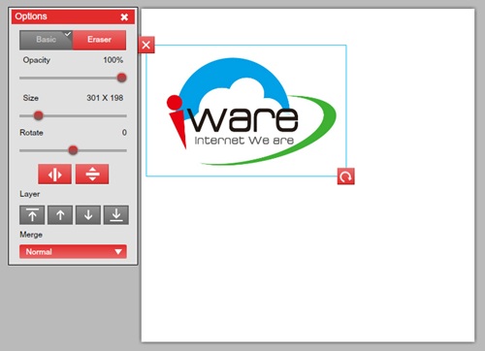Close the Options panel
The height and width of the screenshot is (351, 485).
click(124, 17)
